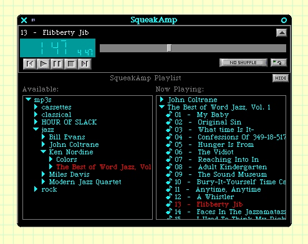Close SqueakAmp with the X icon
This screenshot has height=244, width=308.
click(24, 20)
